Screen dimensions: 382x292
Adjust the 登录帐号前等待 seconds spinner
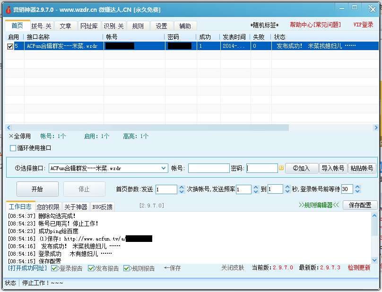357,189
